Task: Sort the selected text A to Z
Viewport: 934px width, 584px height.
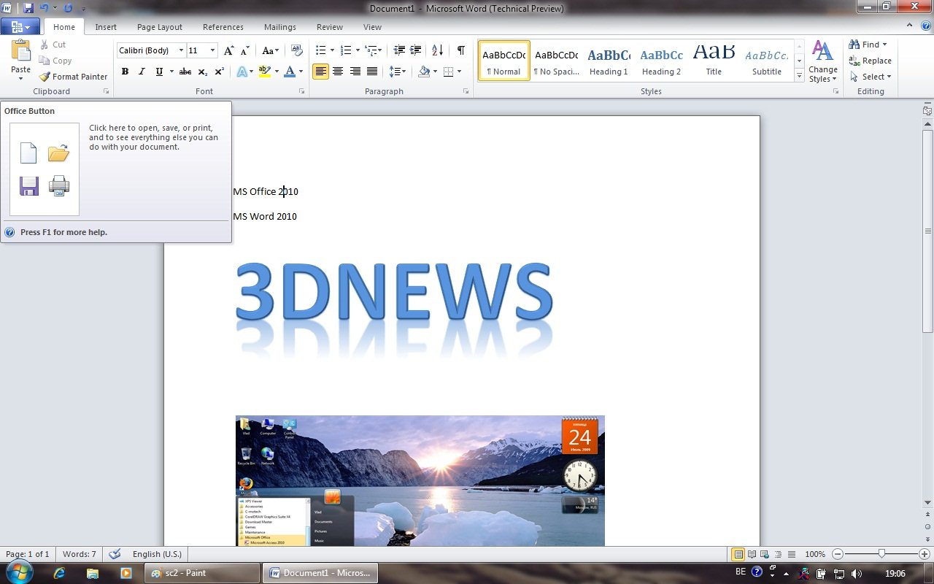Action: point(438,50)
